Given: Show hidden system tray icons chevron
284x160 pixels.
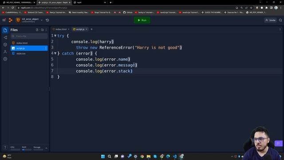Looking at the screenshot, I should coord(232,156).
